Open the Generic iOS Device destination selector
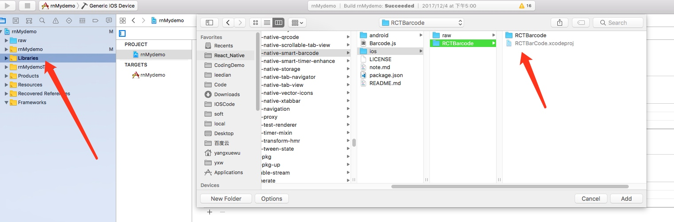This screenshot has height=222, width=674. (x=109, y=6)
